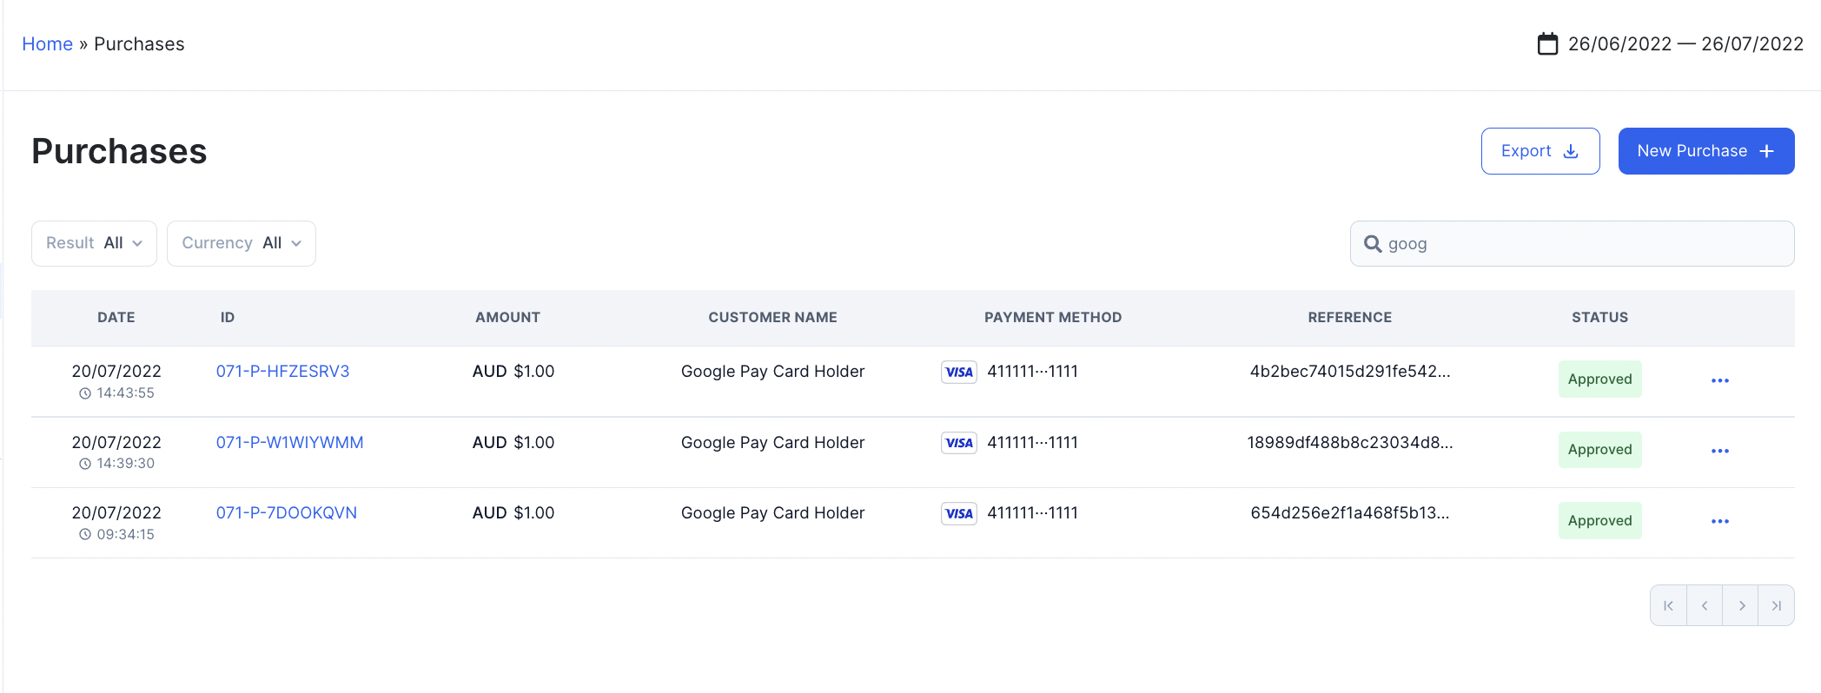
Task: Open actions menu for purchase 071-P-HFZESRV3
Action: tap(1719, 380)
